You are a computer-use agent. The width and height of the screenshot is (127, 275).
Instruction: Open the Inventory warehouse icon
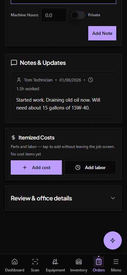pyautogui.click(x=79, y=262)
